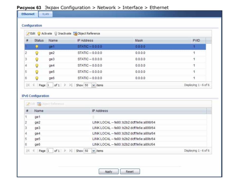237x179 pixels.
Task: Open Show items dropdown in Configuration pager
Action: [94, 85]
